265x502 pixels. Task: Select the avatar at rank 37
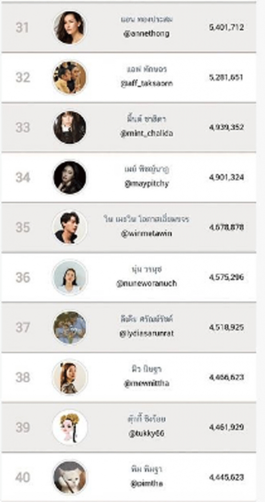[70, 327]
